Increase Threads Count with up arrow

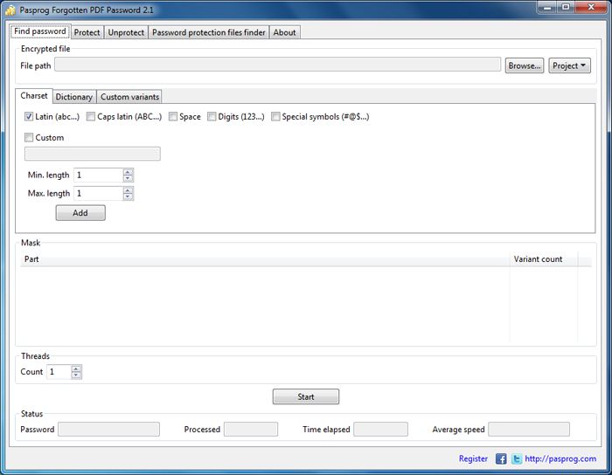[x=77, y=368]
